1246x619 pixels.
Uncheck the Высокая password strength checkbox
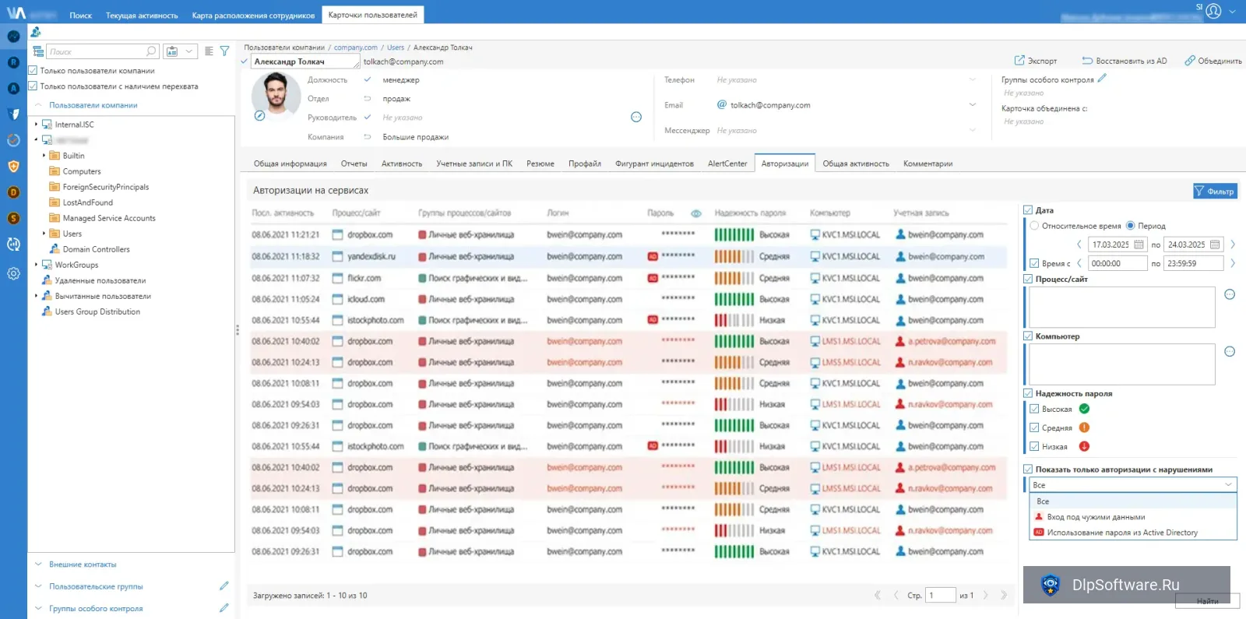(1034, 409)
